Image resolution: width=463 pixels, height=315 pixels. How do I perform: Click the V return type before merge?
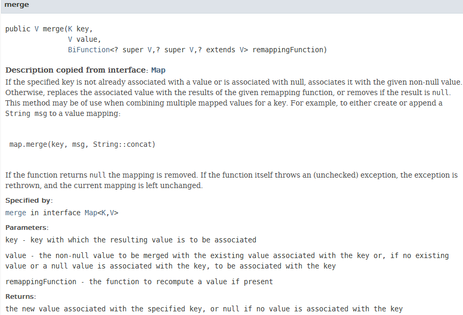tap(37, 29)
